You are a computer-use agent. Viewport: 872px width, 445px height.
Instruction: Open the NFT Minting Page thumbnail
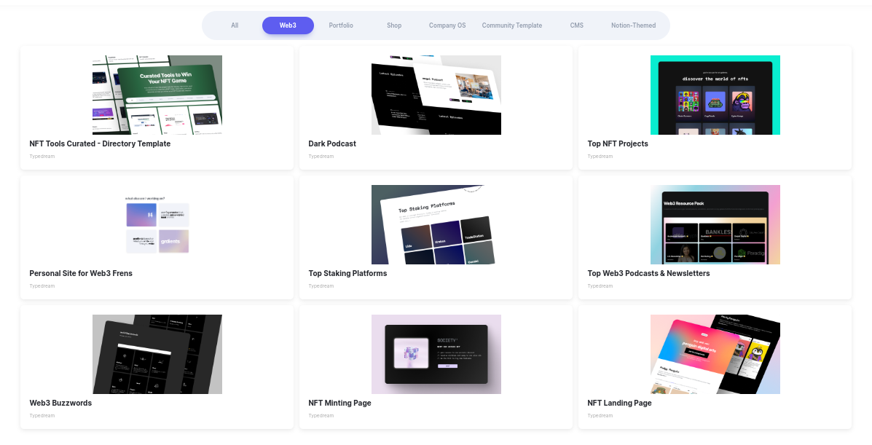tap(436, 355)
